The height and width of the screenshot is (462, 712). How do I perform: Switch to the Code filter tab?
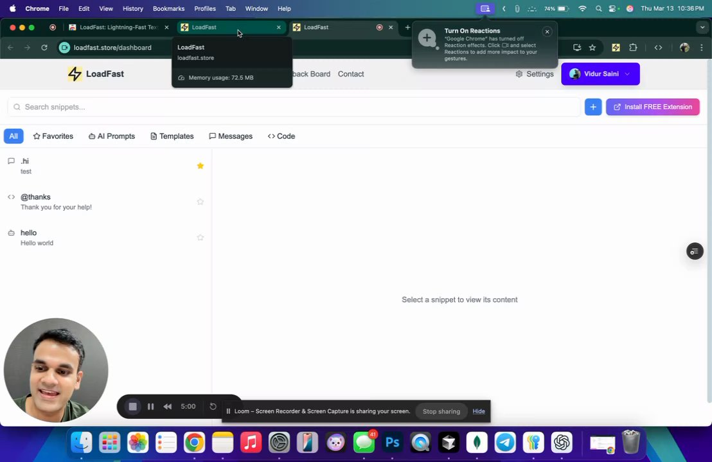281,136
